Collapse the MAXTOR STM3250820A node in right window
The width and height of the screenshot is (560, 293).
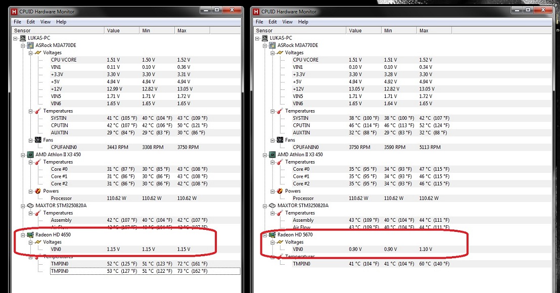(265, 206)
